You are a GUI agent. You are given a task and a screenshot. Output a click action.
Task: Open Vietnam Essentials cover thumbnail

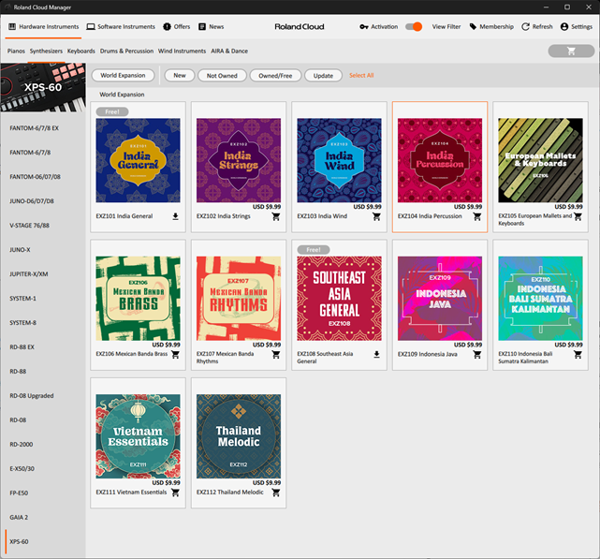click(x=138, y=436)
